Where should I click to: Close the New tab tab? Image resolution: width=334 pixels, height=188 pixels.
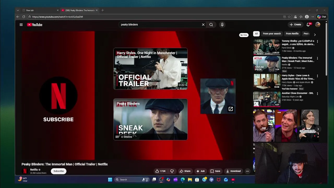click(x=58, y=10)
